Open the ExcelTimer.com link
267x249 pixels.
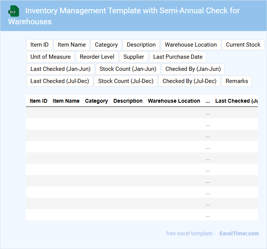pos(239,233)
